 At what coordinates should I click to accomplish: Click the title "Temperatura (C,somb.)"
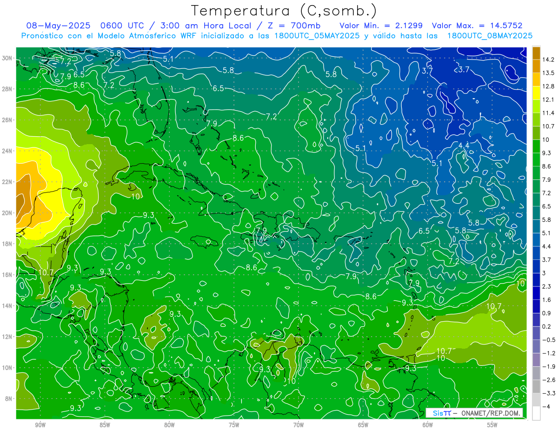point(284,11)
